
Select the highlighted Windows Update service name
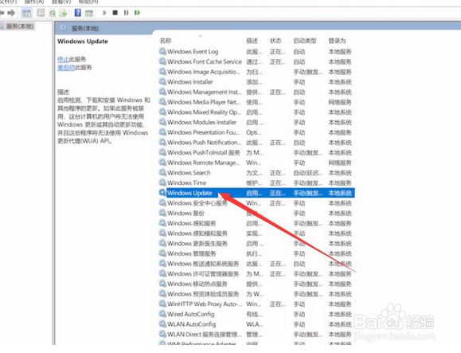(189, 193)
